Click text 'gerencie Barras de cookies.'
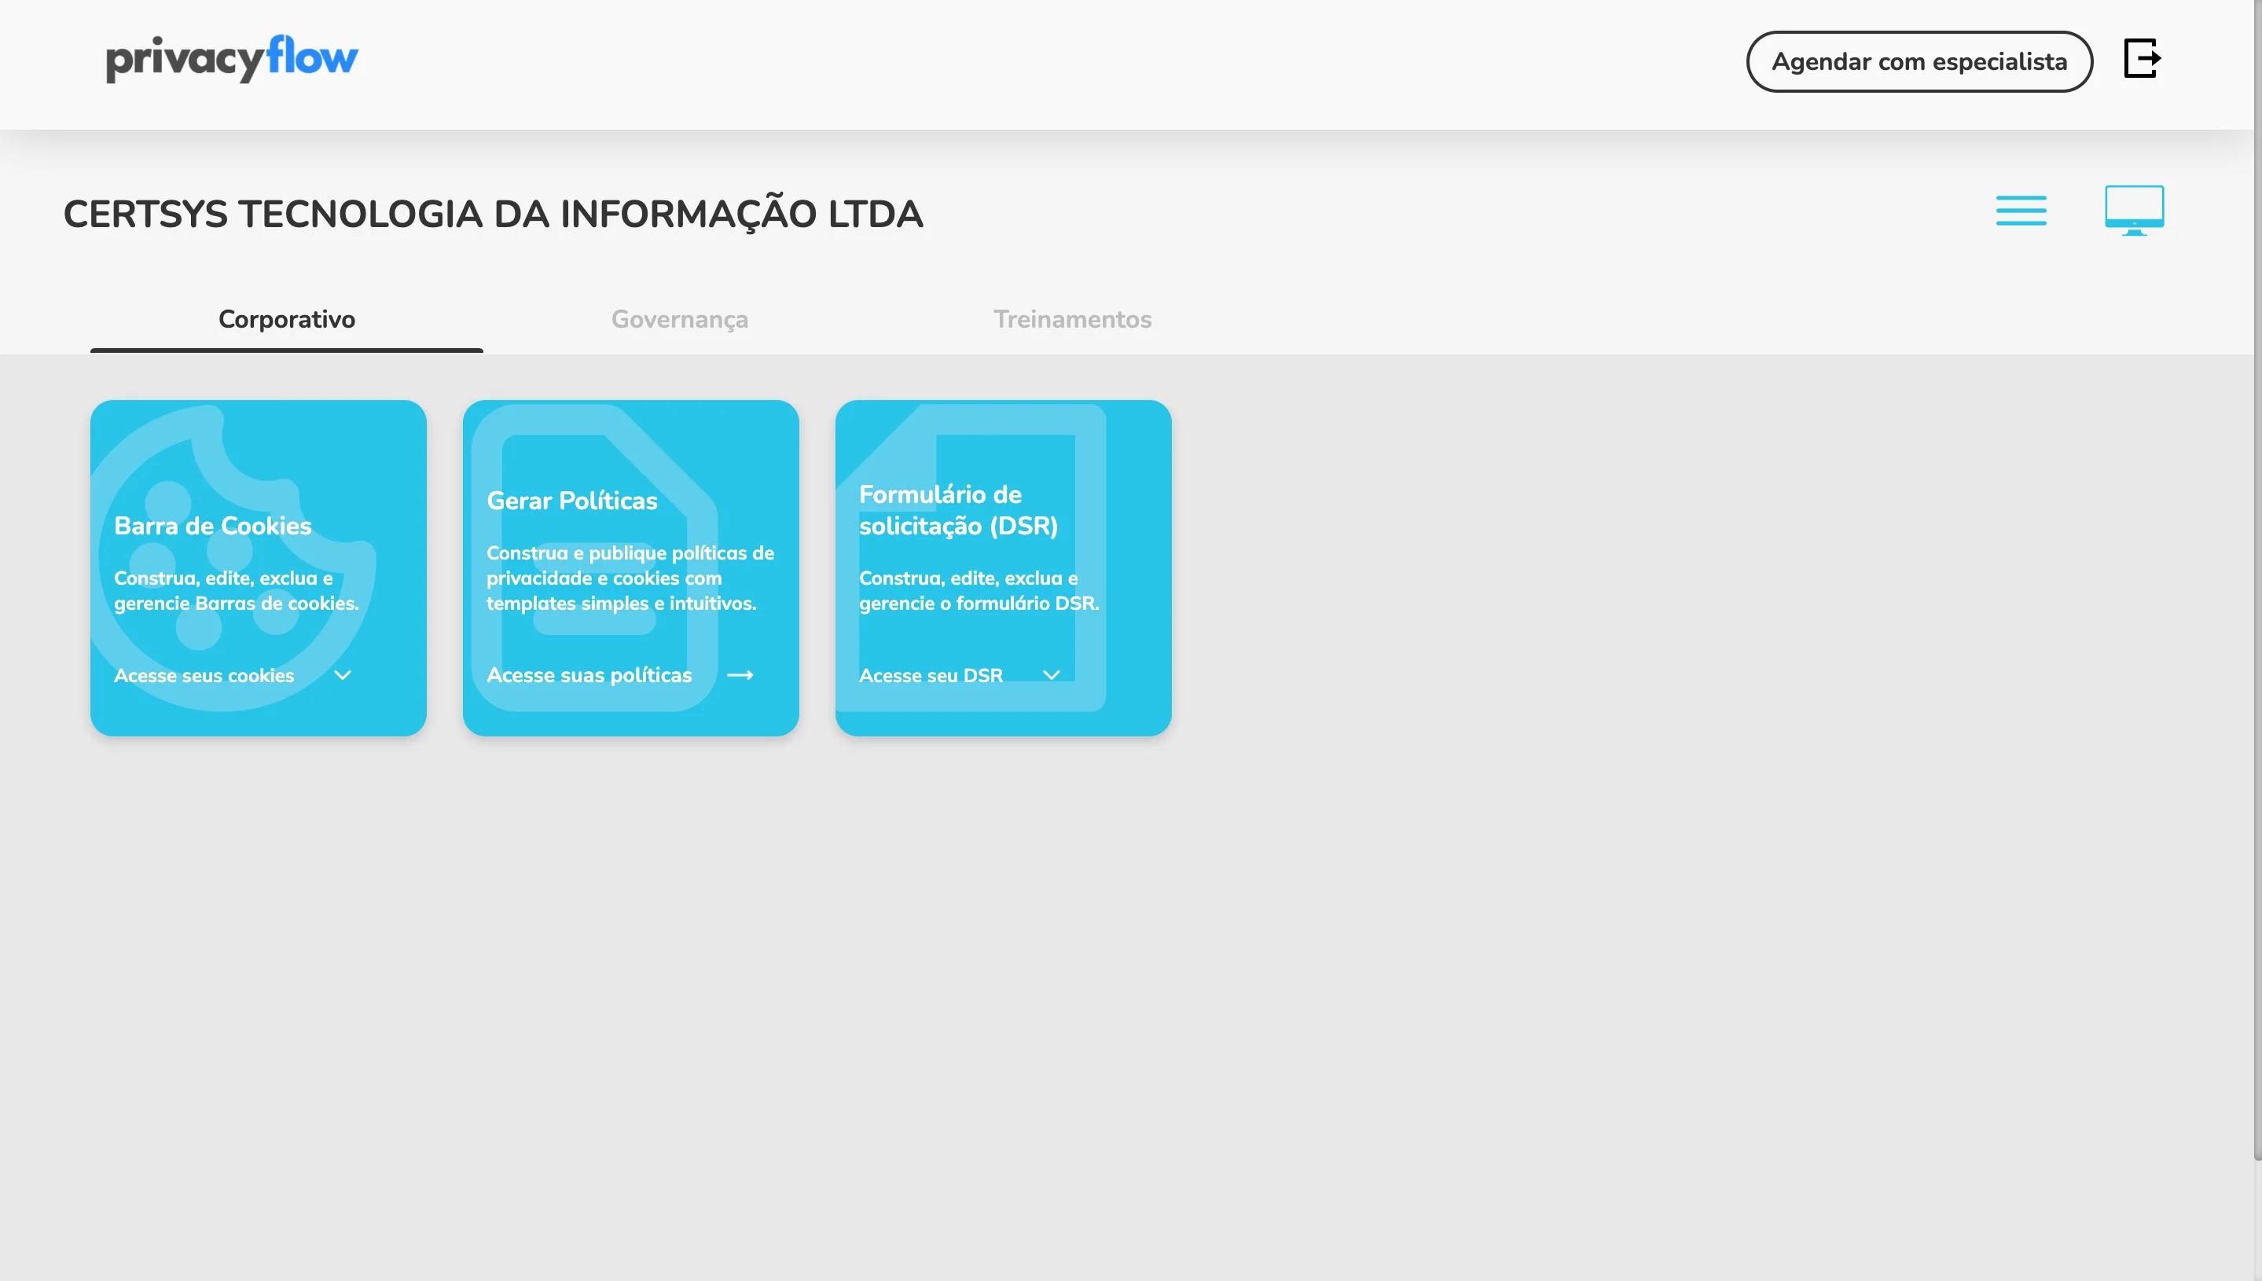The height and width of the screenshot is (1281, 2262). click(237, 604)
